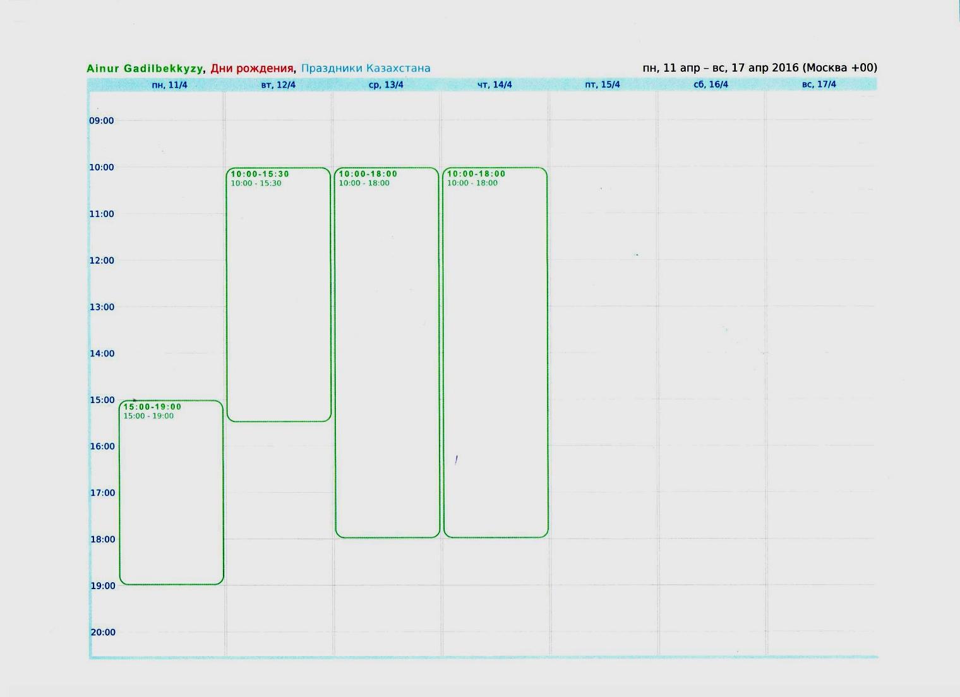Open the 10:00-18:00 event on Wednesday 13/4
Screen dimensions: 960x697
point(387,353)
